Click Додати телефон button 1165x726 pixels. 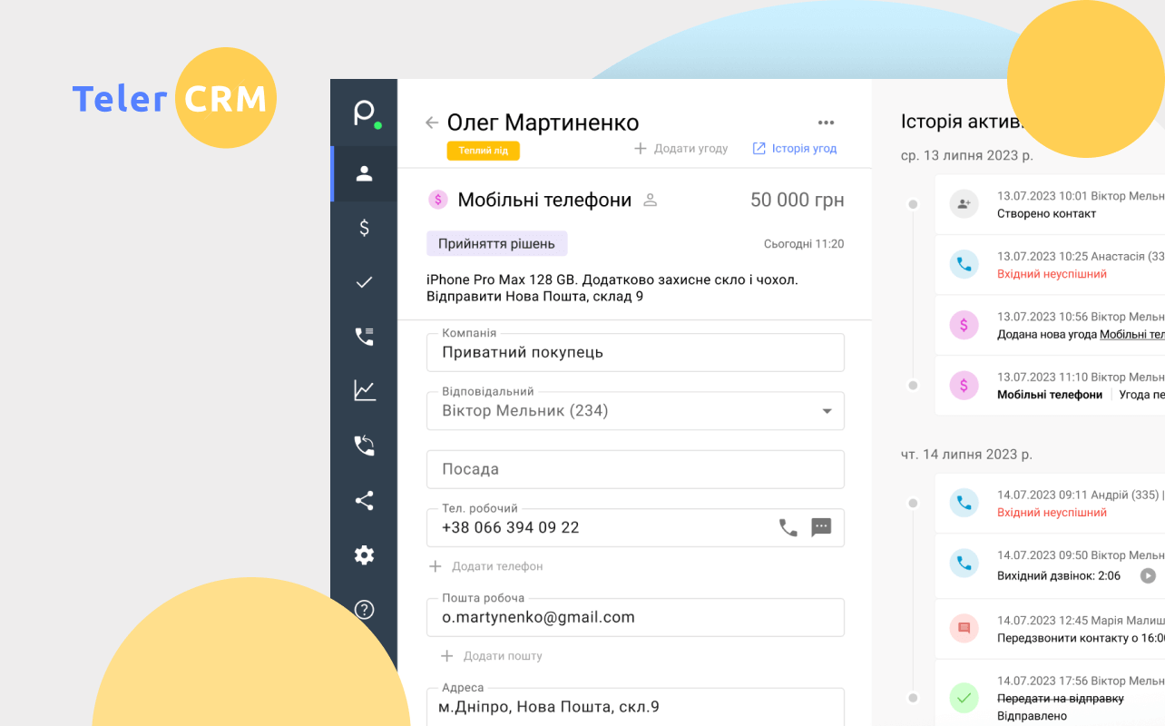[x=486, y=566]
